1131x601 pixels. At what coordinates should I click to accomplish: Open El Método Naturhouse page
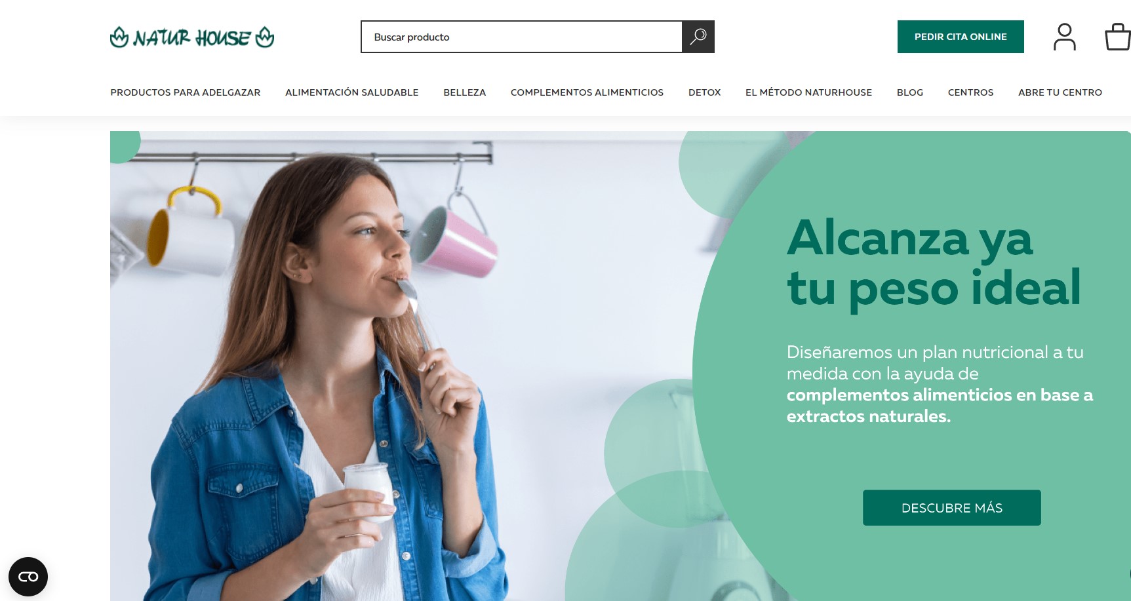point(808,92)
